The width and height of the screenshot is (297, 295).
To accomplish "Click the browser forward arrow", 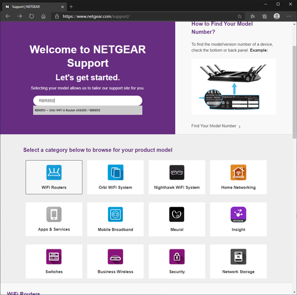I will 20,16.
